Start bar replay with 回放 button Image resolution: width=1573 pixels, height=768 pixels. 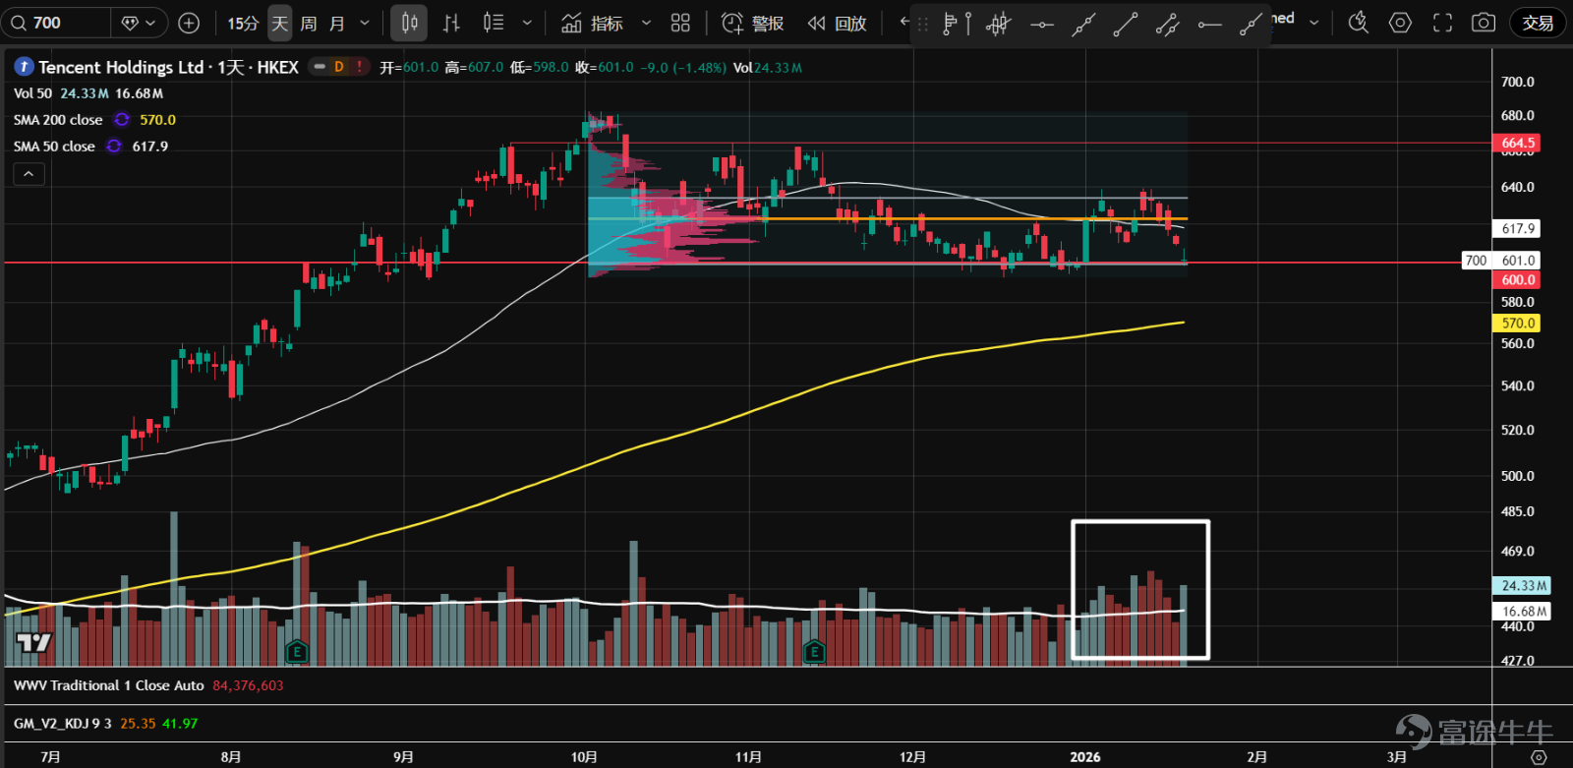(x=838, y=23)
